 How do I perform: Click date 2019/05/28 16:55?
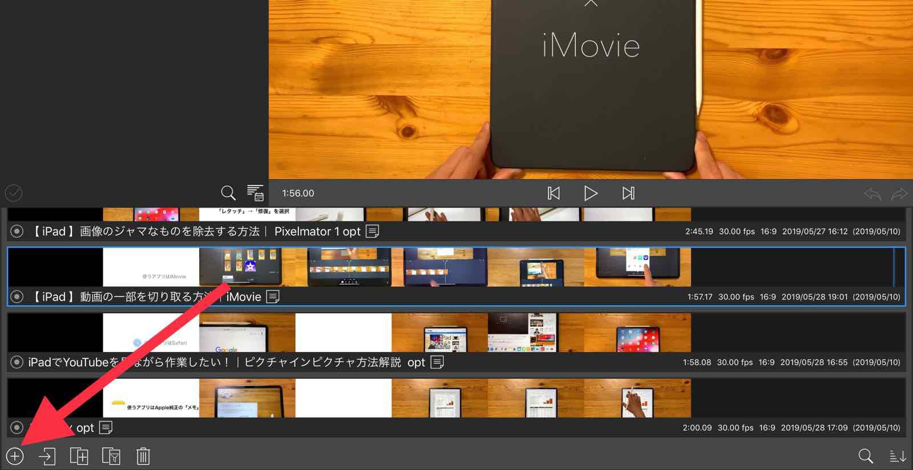pos(814,362)
